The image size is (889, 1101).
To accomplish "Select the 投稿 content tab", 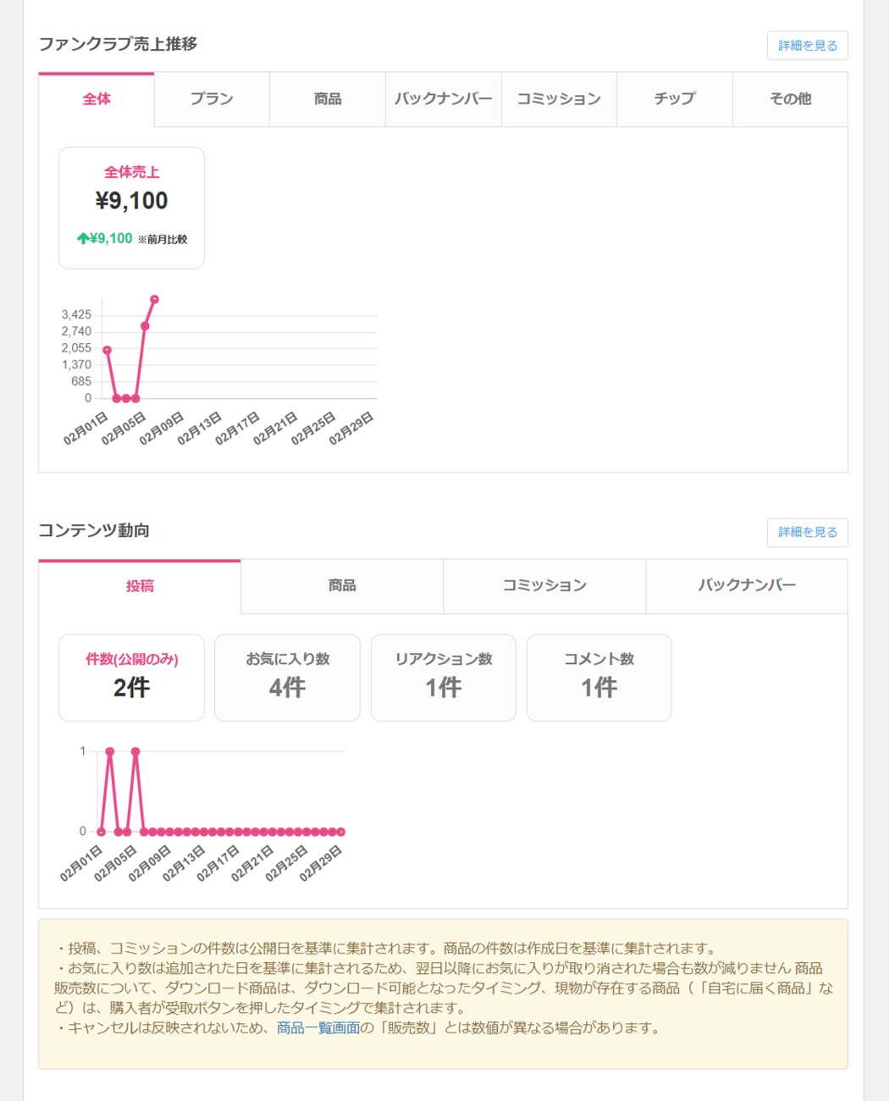I will coord(140,586).
